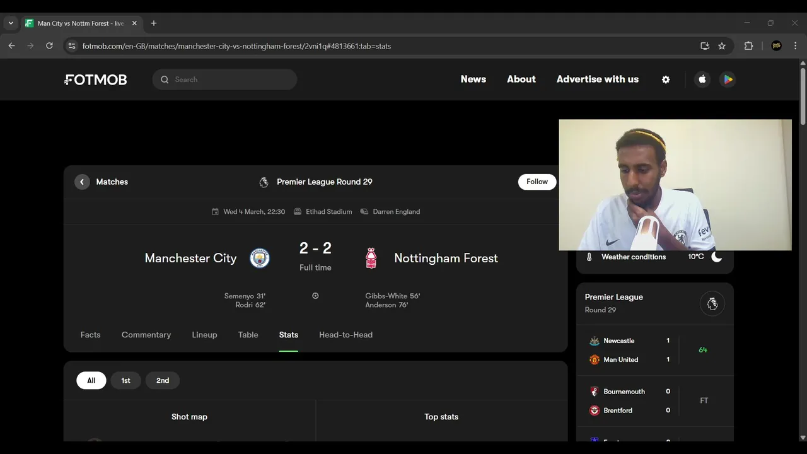The image size is (807, 454).
Task: Open the Apple App Store icon
Action: [702, 79]
